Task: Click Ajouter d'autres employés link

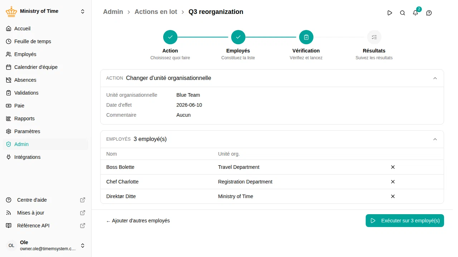Action: point(138,221)
